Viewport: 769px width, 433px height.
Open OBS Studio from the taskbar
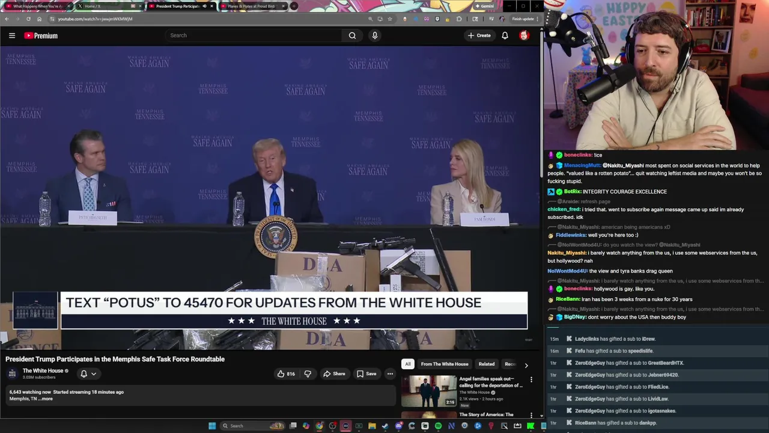pyautogui.click(x=332, y=426)
